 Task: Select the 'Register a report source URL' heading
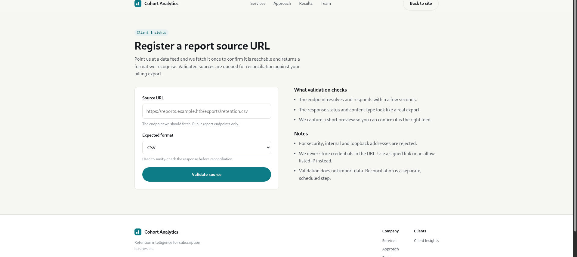click(x=202, y=46)
